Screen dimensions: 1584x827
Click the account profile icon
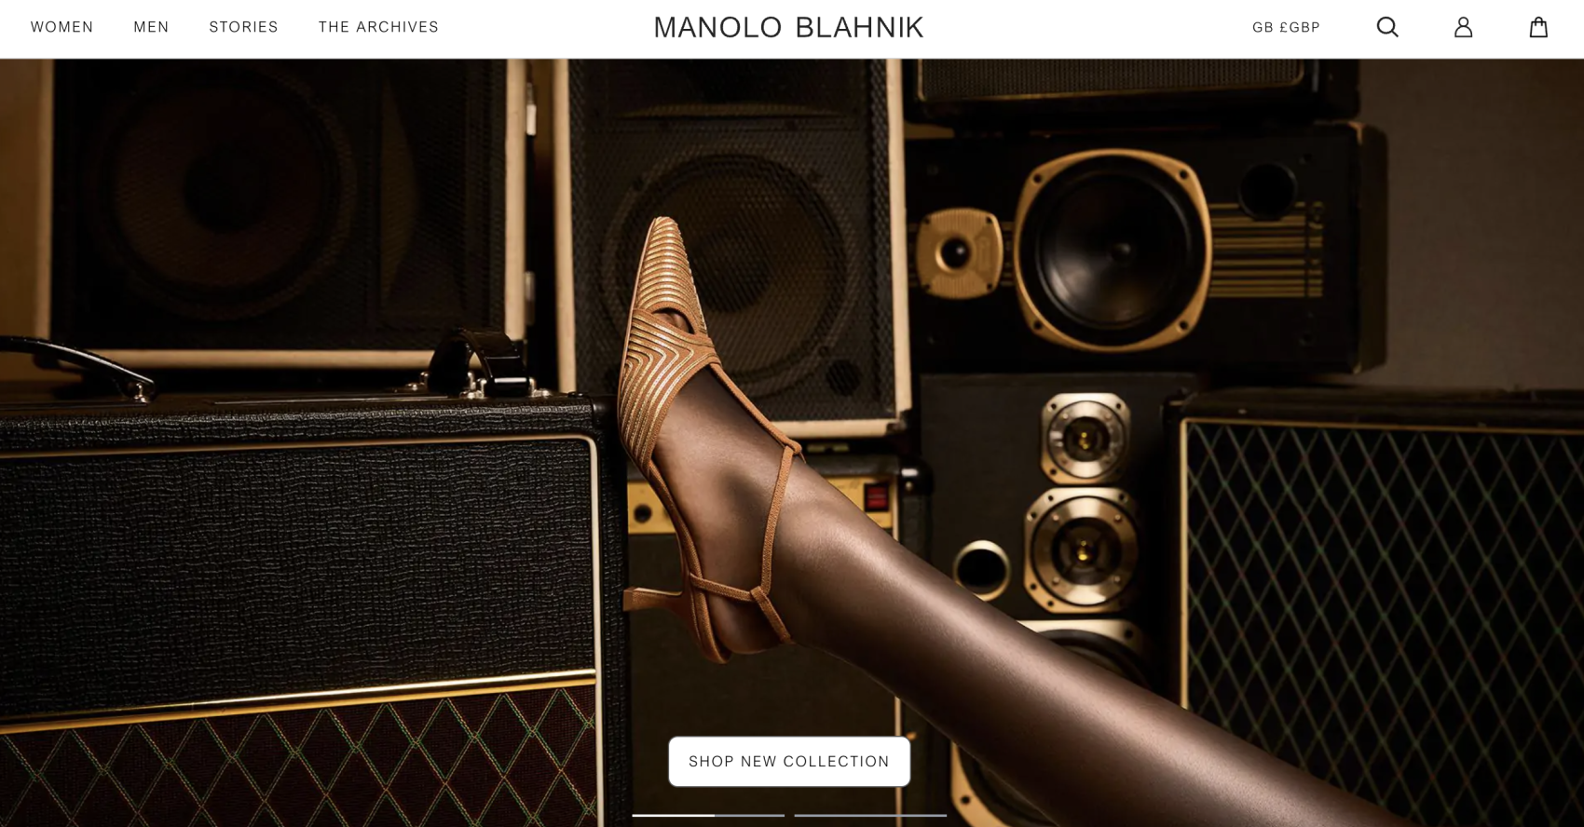click(1463, 27)
